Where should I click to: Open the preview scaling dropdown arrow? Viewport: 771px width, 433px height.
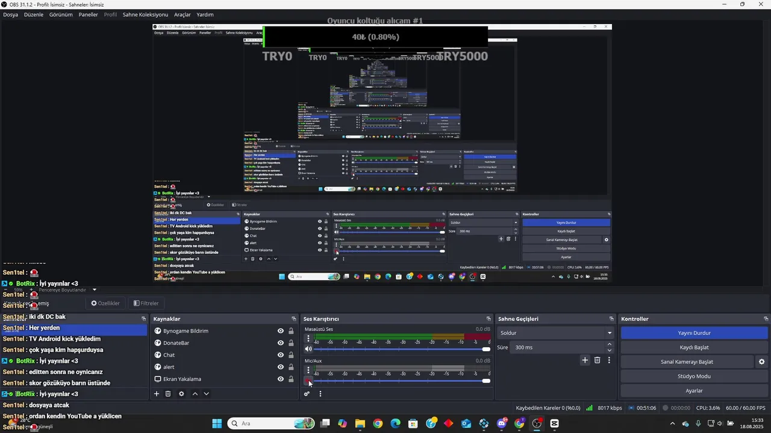95,290
